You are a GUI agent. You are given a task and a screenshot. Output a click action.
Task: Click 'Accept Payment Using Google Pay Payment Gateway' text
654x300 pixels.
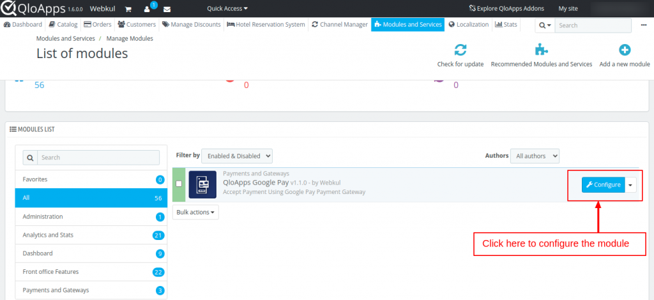[294, 192]
